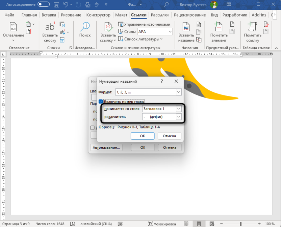Toggle the AutoSave (Автосохранение) switch
Image resolution: width=281 pixels, height=227 pixels.
tap(44, 5)
